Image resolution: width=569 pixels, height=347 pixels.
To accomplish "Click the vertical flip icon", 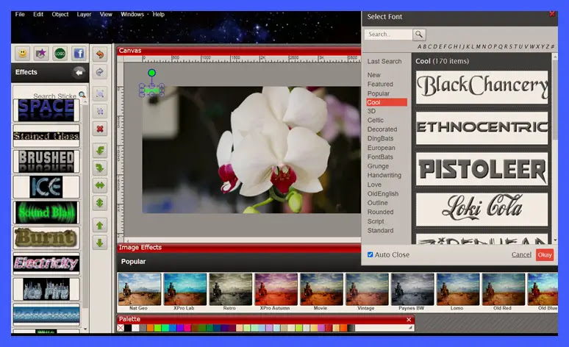I will click(x=100, y=203).
